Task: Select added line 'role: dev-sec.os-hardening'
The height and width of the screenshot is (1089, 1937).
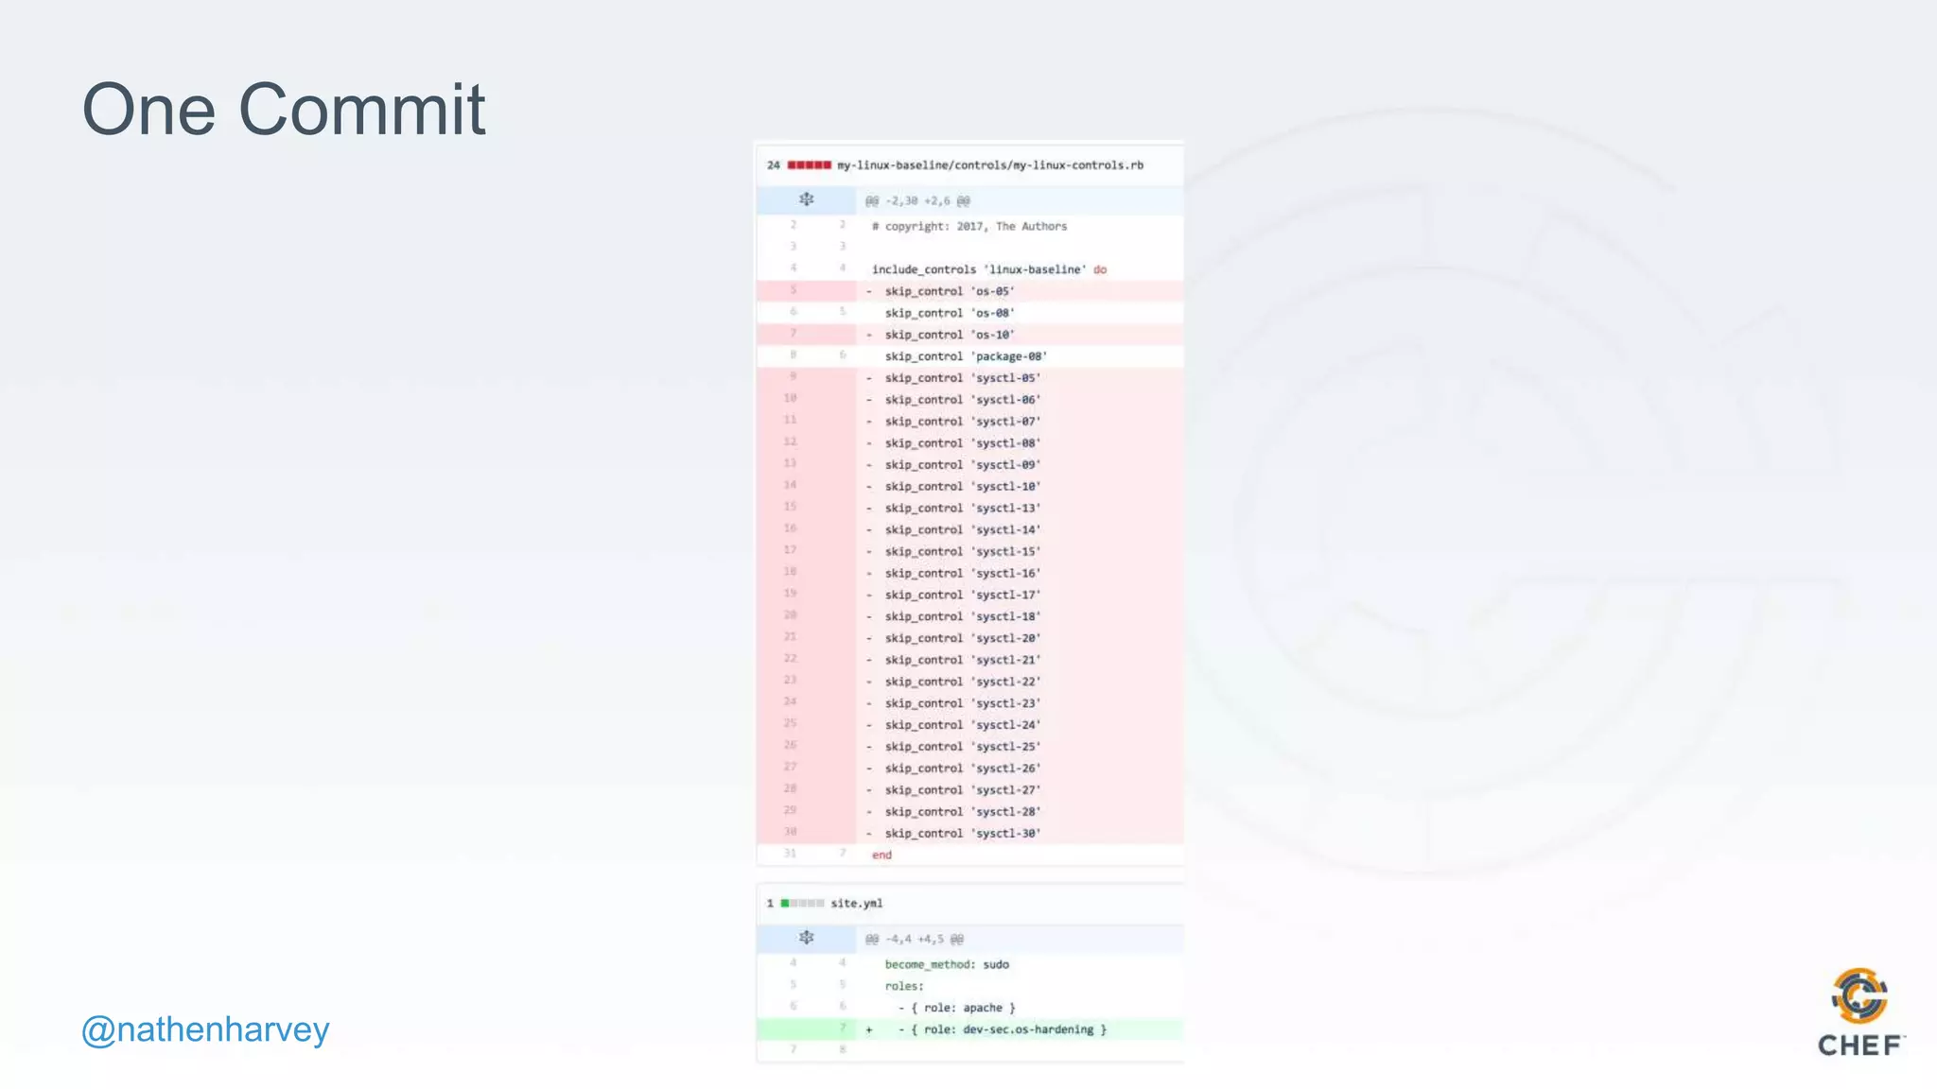Action: point(969,1030)
